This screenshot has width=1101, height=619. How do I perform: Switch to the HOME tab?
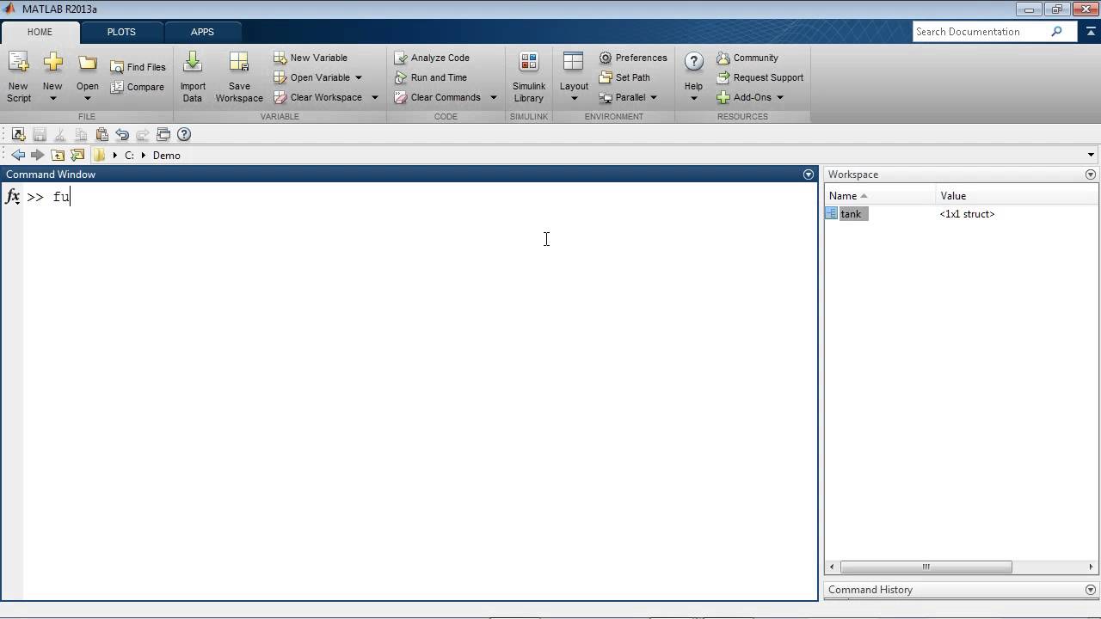(x=40, y=32)
